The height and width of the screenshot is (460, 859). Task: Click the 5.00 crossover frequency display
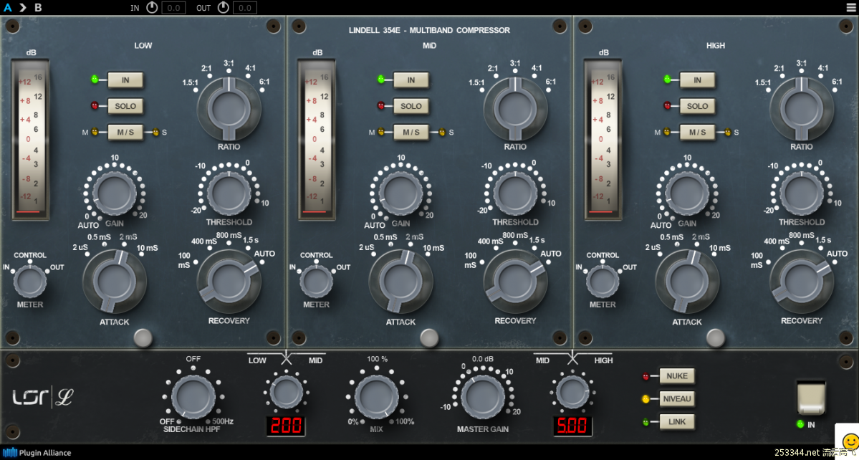click(x=572, y=426)
